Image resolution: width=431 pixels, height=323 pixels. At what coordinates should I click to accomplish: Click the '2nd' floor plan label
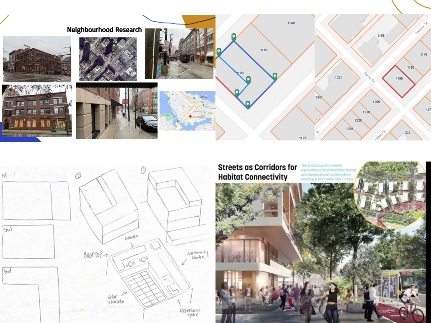(x=8, y=229)
